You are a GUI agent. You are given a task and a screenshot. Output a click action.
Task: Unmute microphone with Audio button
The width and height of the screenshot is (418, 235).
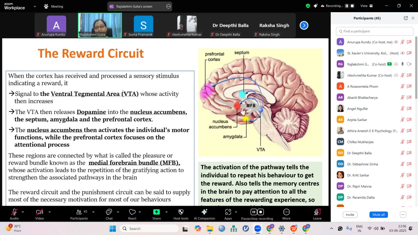click(x=14, y=212)
